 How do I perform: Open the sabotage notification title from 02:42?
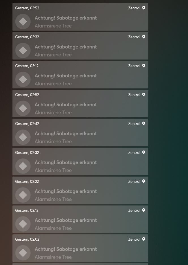[66, 133]
